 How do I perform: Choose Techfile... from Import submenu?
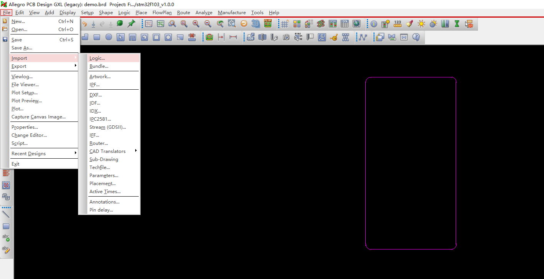(113, 167)
